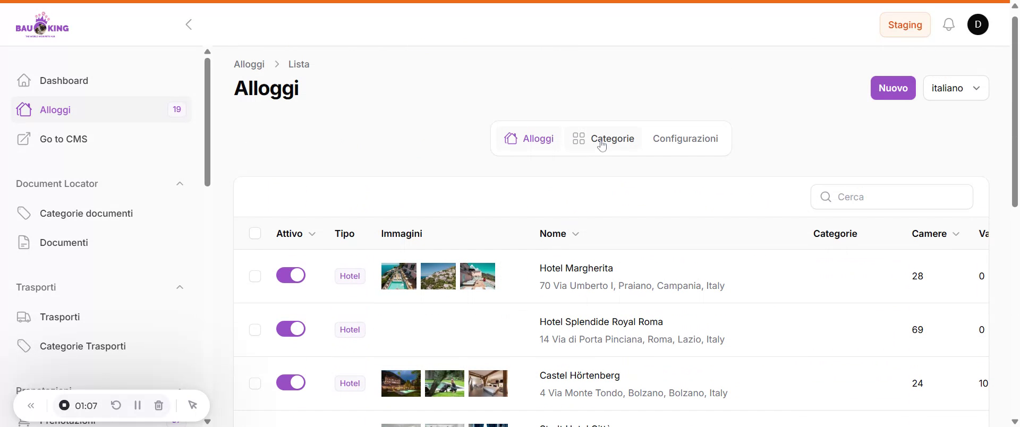Click the Dashboard house icon

coord(23,80)
